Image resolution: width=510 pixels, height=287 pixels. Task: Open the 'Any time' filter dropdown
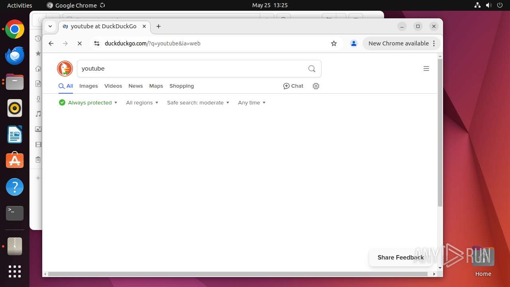pyautogui.click(x=252, y=103)
